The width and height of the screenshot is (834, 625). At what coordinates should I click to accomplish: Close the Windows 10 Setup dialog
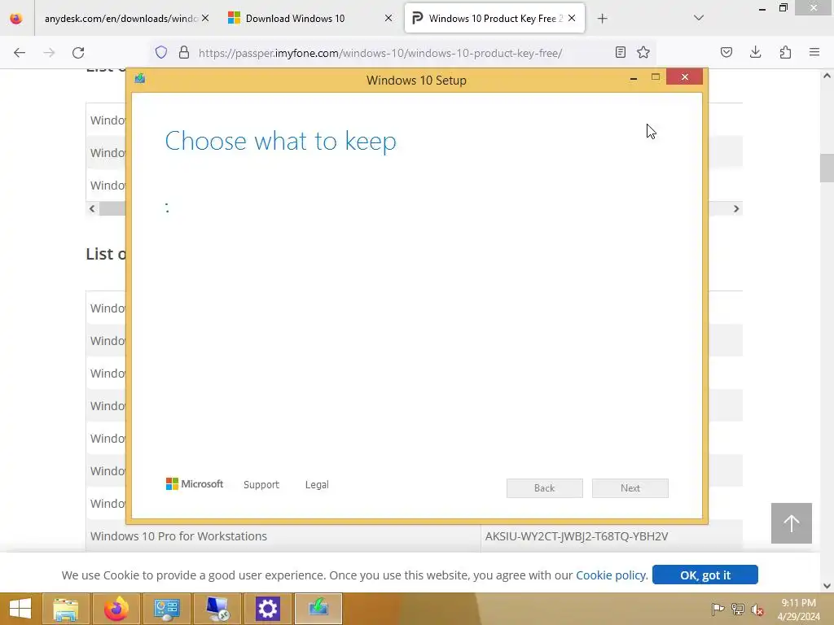[684, 77]
